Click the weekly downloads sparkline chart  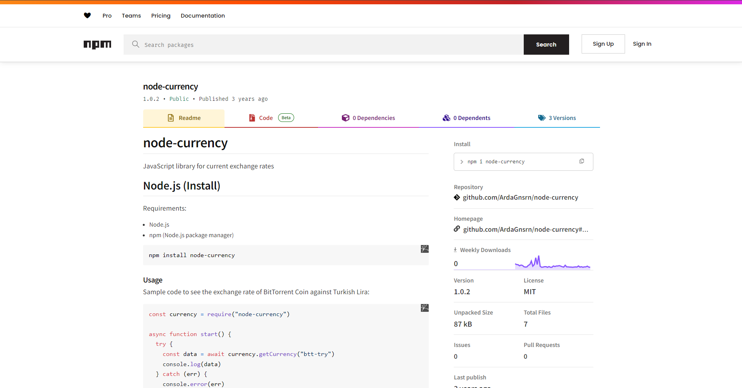[x=553, y=262]
